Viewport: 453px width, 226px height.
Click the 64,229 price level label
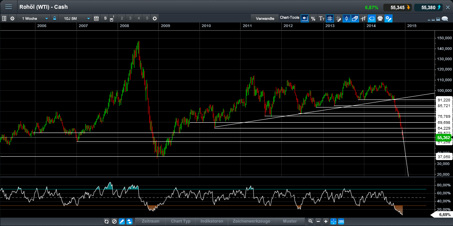tap(444, 128)
